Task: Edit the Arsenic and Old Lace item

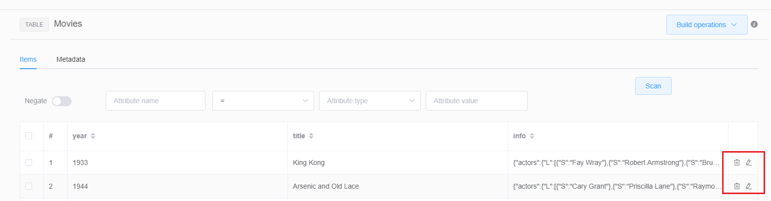Action: point(748,186)
